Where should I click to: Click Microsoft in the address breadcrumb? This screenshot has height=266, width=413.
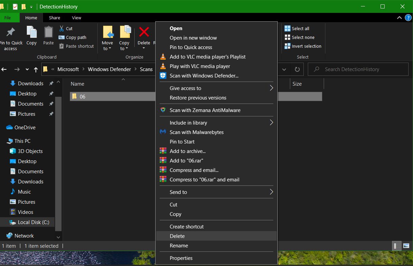(68, 69)
